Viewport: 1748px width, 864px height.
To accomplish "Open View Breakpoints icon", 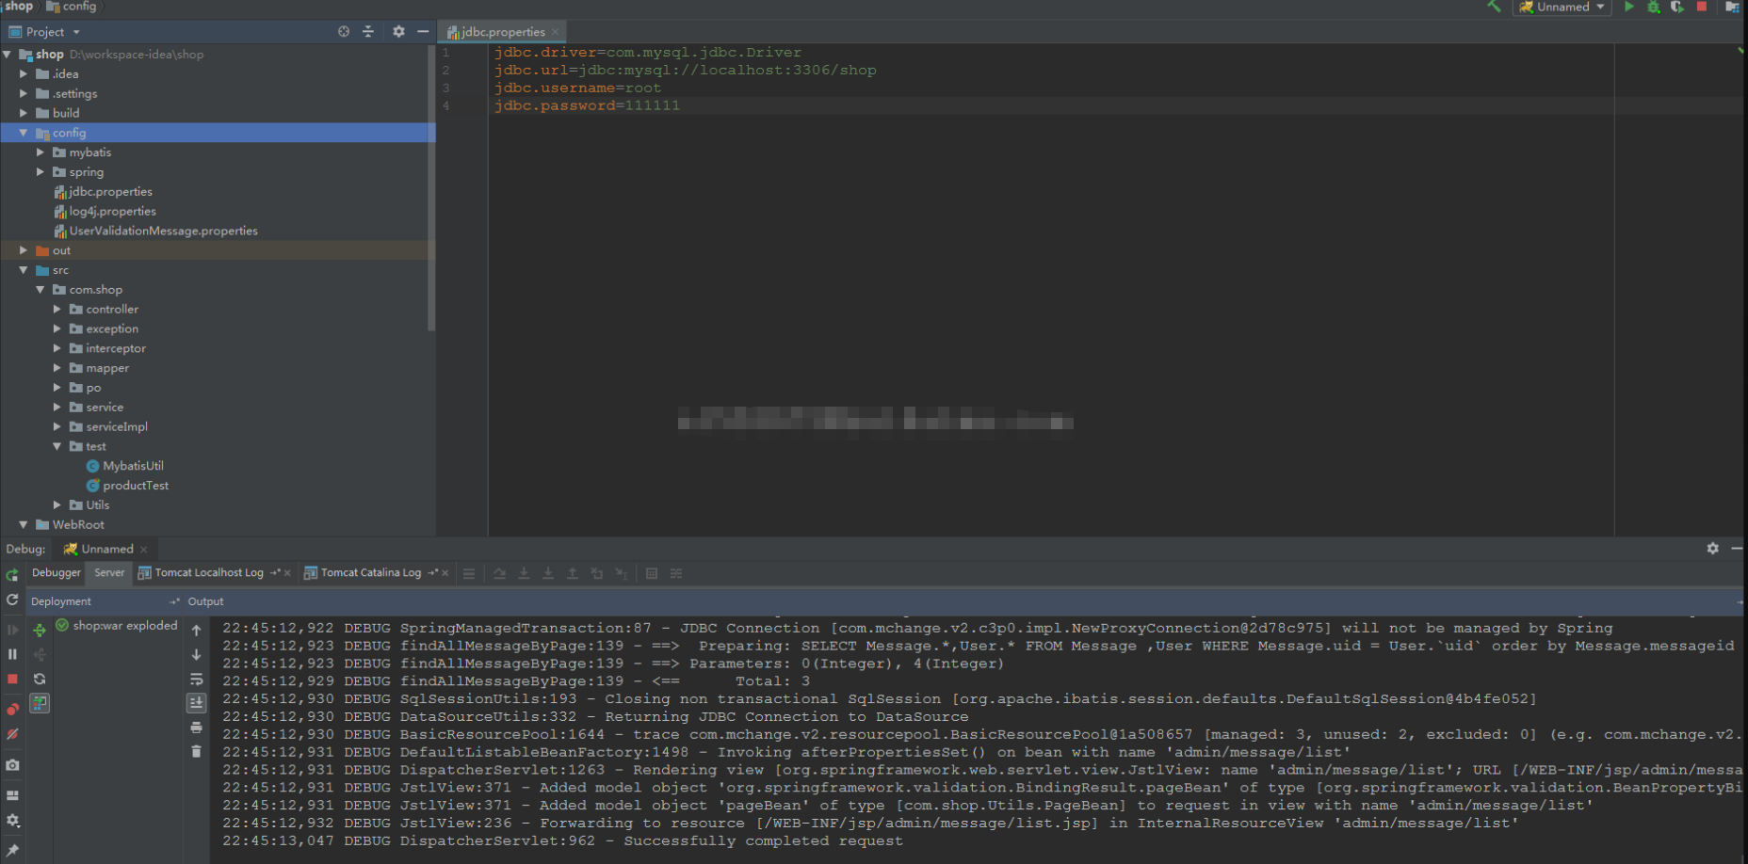I will click(12, 709).
